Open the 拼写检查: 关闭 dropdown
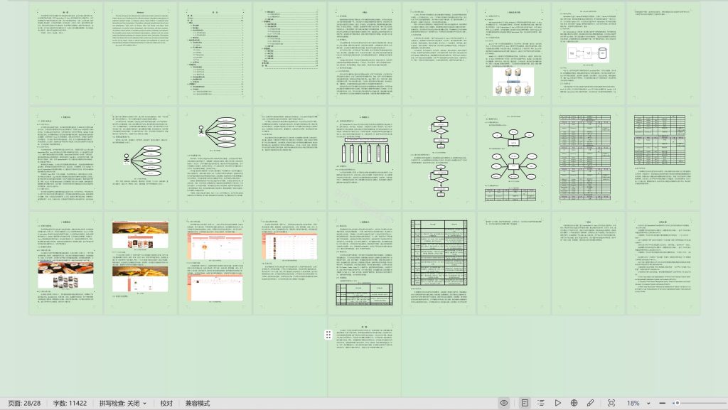 click(x=122, y=404)
